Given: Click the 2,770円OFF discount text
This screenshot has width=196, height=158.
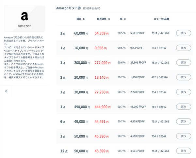Looking at the screenshot, I should coord(138,92).
